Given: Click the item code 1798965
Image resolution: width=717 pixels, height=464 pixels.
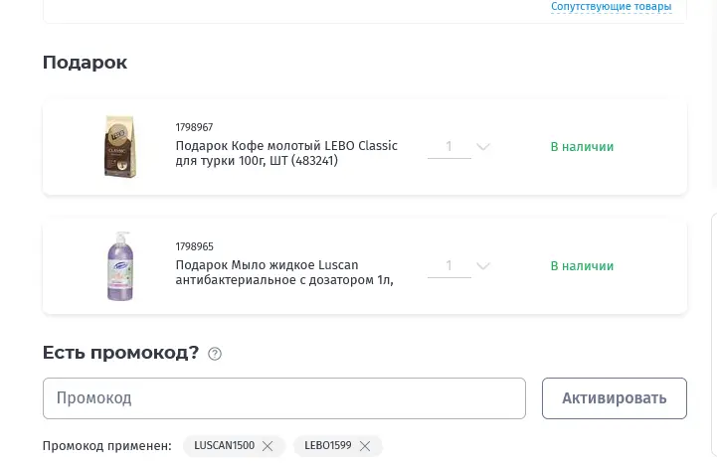Looking at the screenshot, I should [194, 246].
